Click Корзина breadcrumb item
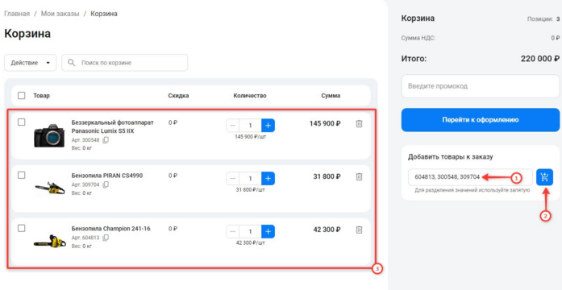This screenshot has width=562, height=290. click(103, 14)
